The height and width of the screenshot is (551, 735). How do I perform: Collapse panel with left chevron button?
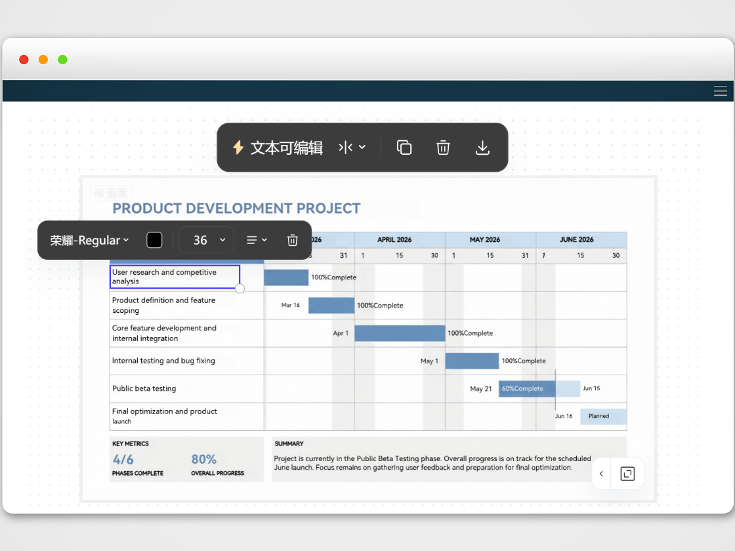click(x=601, y=474)
